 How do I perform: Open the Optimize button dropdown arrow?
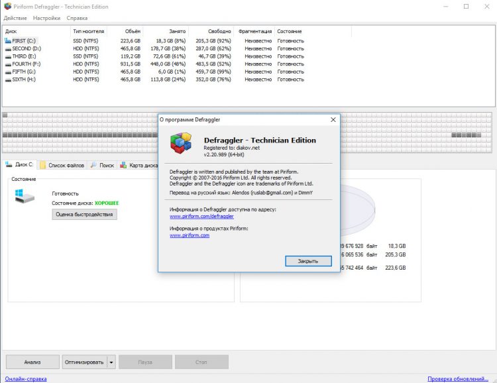[111, 362]
